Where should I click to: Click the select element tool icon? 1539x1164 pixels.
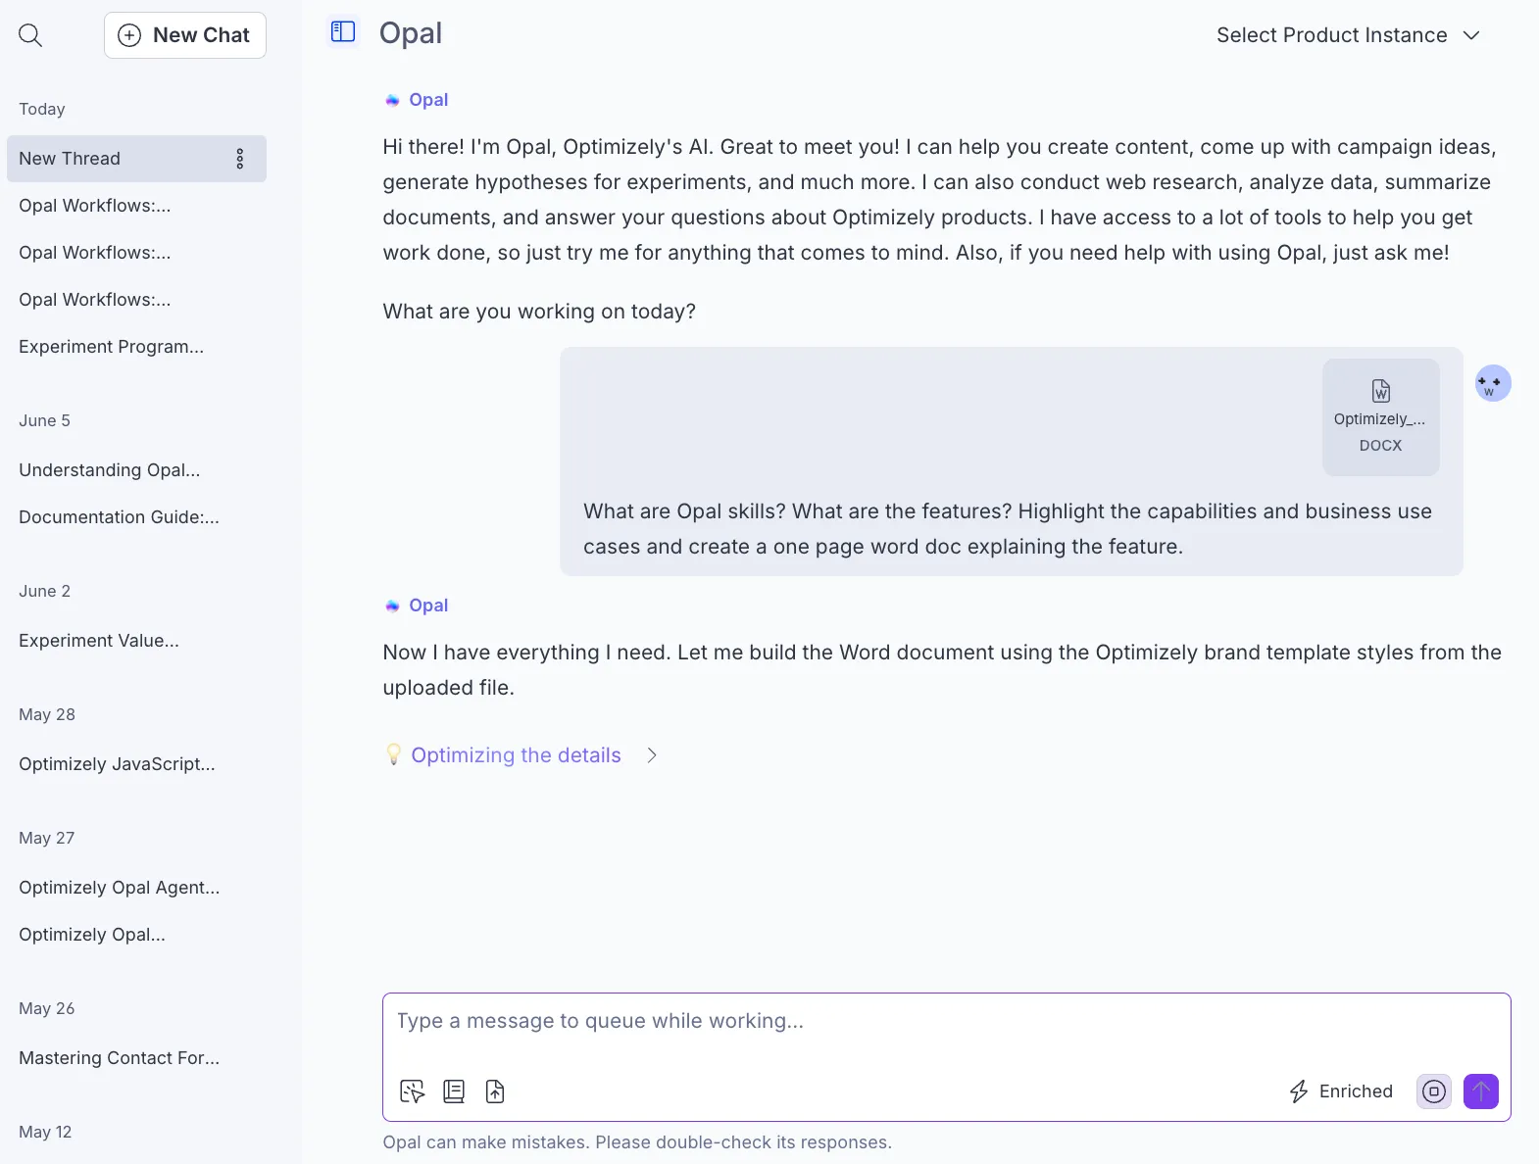(x=413, y=1091)
